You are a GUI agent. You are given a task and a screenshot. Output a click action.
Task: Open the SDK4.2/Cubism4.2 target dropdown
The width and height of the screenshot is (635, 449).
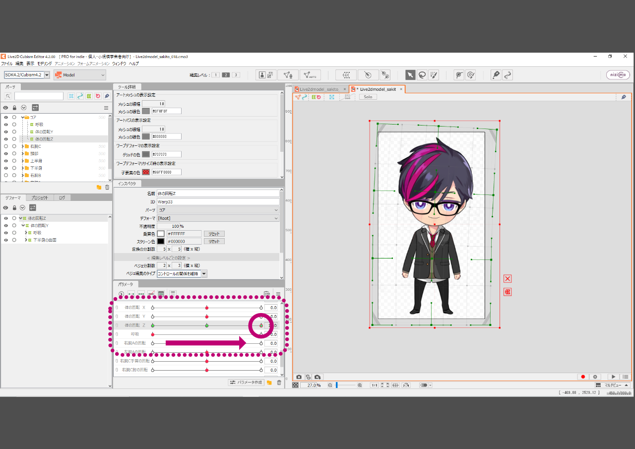coord(27,75)
